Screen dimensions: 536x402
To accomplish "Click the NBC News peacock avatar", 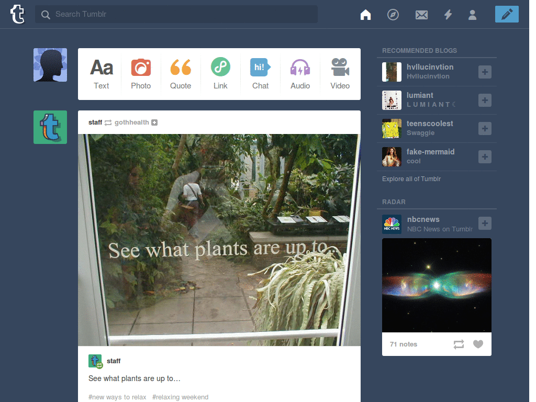I will 392,224.
